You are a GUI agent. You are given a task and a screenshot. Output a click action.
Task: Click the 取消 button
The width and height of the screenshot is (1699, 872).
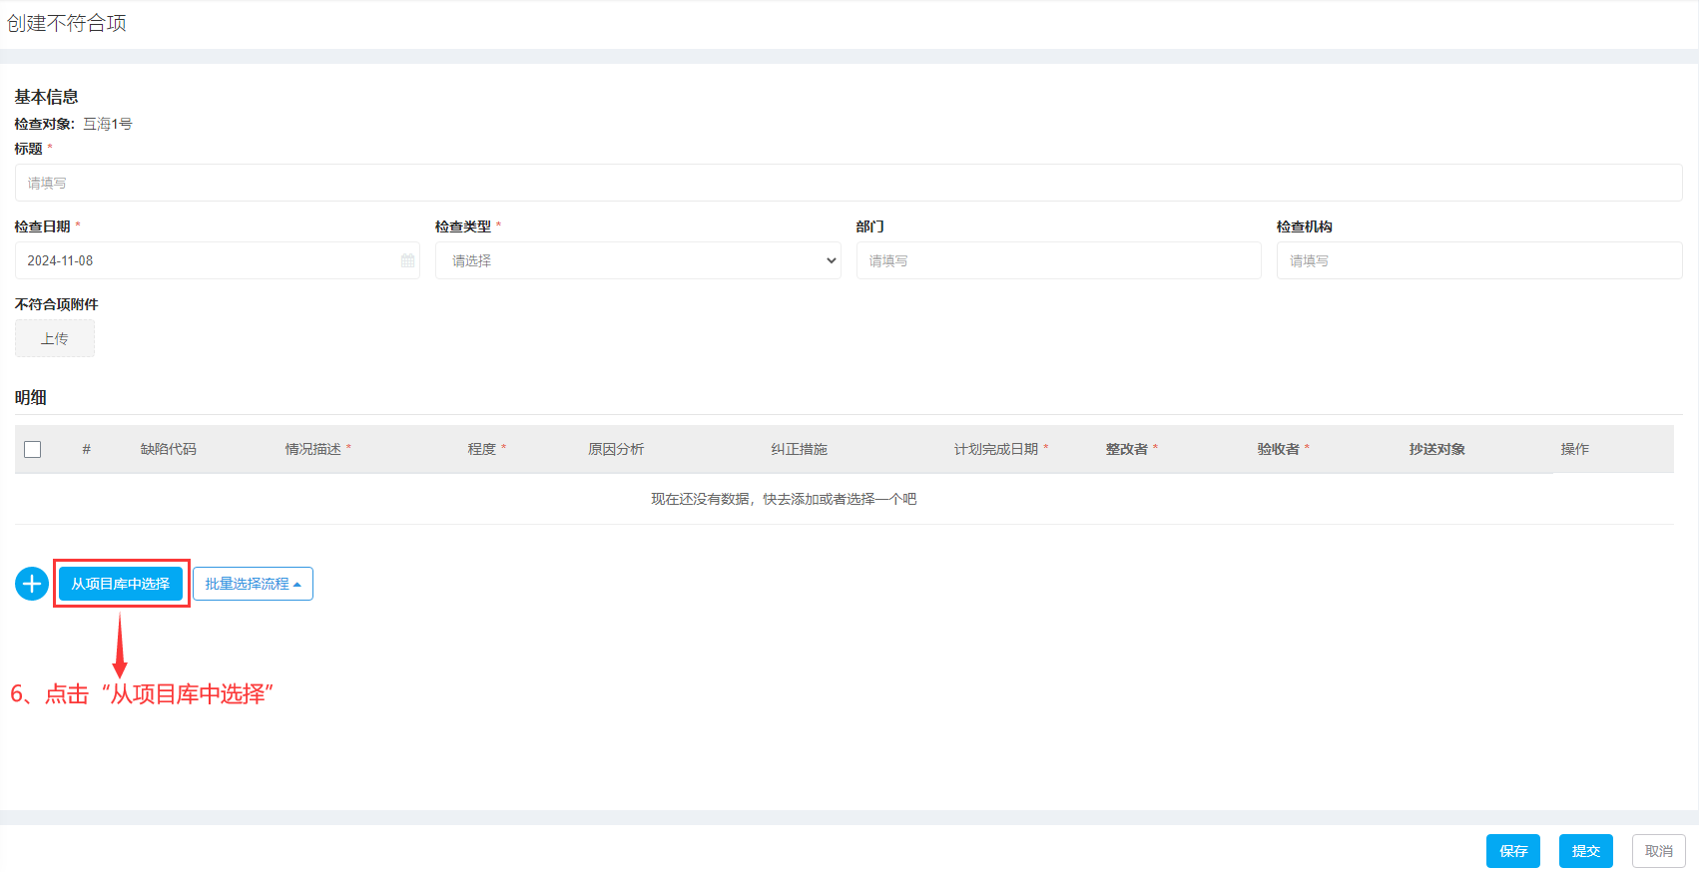pyautogui.click(x=1659, y=851)
